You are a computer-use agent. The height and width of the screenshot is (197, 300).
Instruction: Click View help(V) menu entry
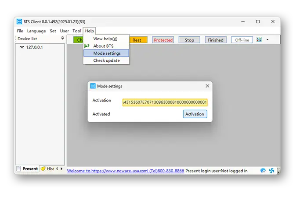click(x=106, y=39)
